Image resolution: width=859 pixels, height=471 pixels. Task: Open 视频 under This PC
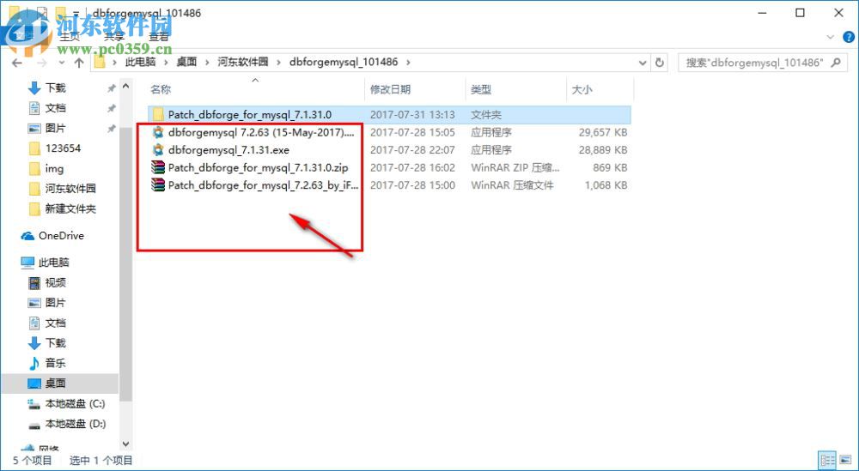click(x=55, y=282)
